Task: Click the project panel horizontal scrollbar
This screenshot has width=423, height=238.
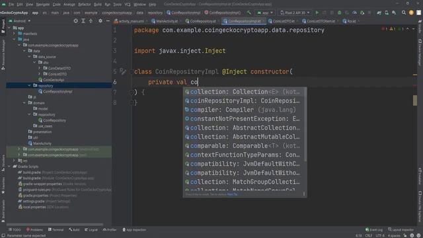Action: (x=55, y=224)
